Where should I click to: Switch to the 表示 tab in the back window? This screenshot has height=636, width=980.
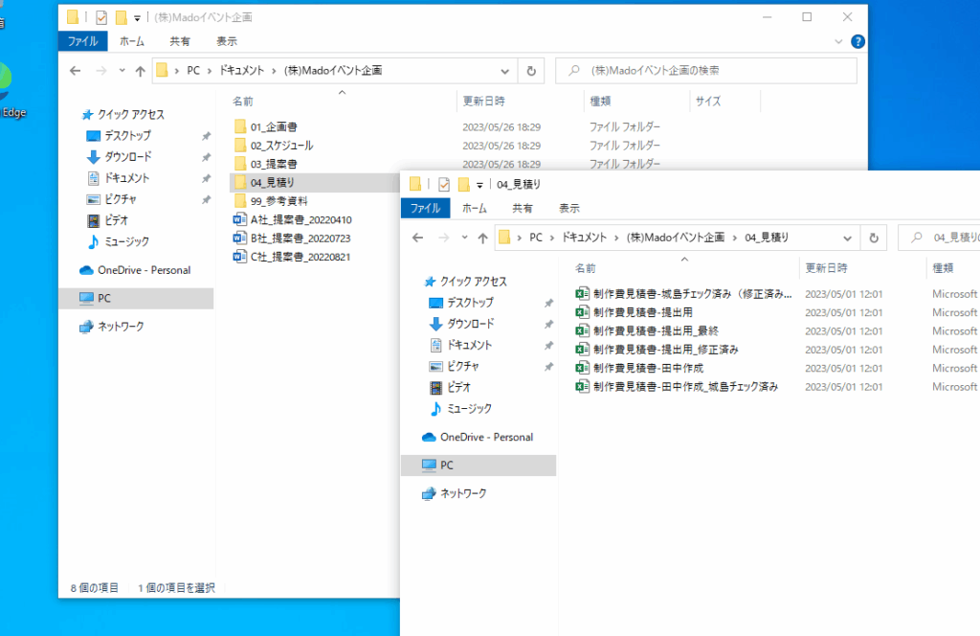(x=227, y=41)
